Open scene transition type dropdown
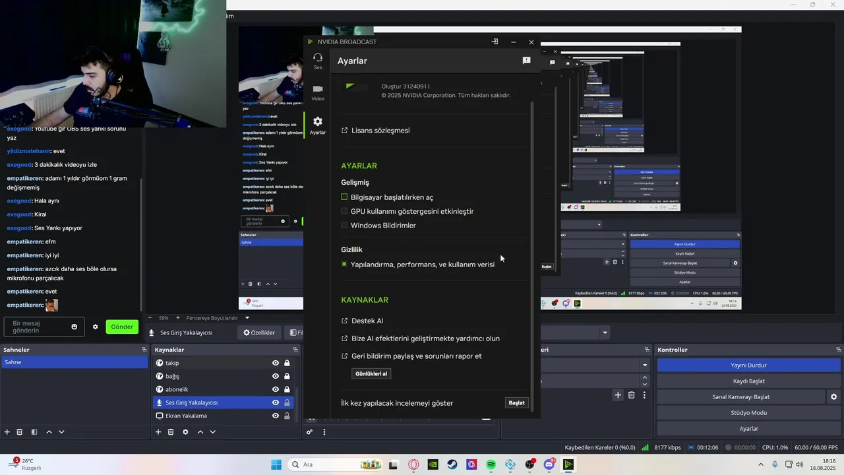This screenshot has height=475, width=844. coord(645,365)
